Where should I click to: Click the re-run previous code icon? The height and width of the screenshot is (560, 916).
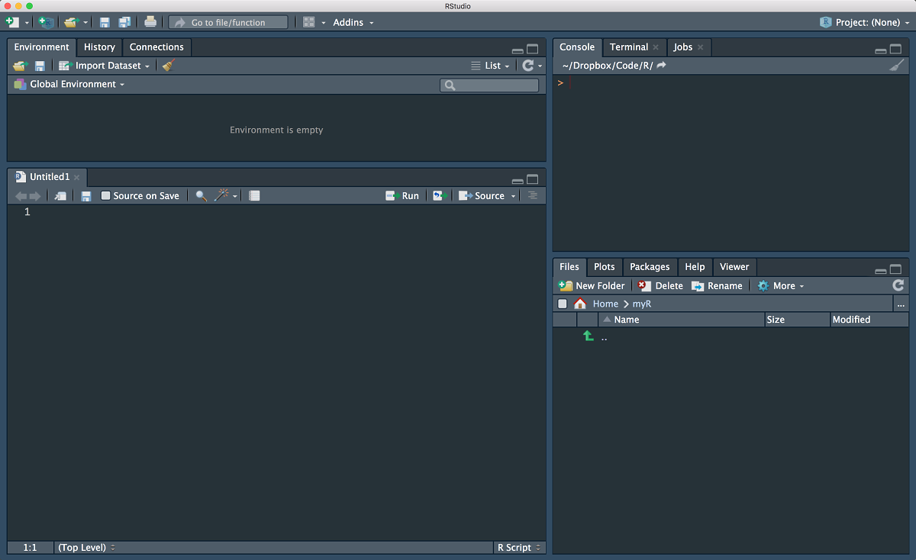(439, 196)
